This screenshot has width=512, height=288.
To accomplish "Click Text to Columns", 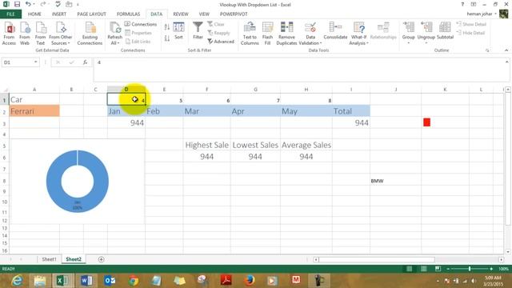I will coord(250,34).
